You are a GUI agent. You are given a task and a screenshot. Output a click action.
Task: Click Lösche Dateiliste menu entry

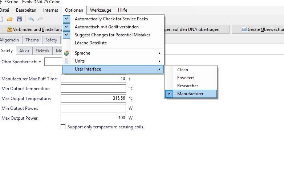click(91, 43)
